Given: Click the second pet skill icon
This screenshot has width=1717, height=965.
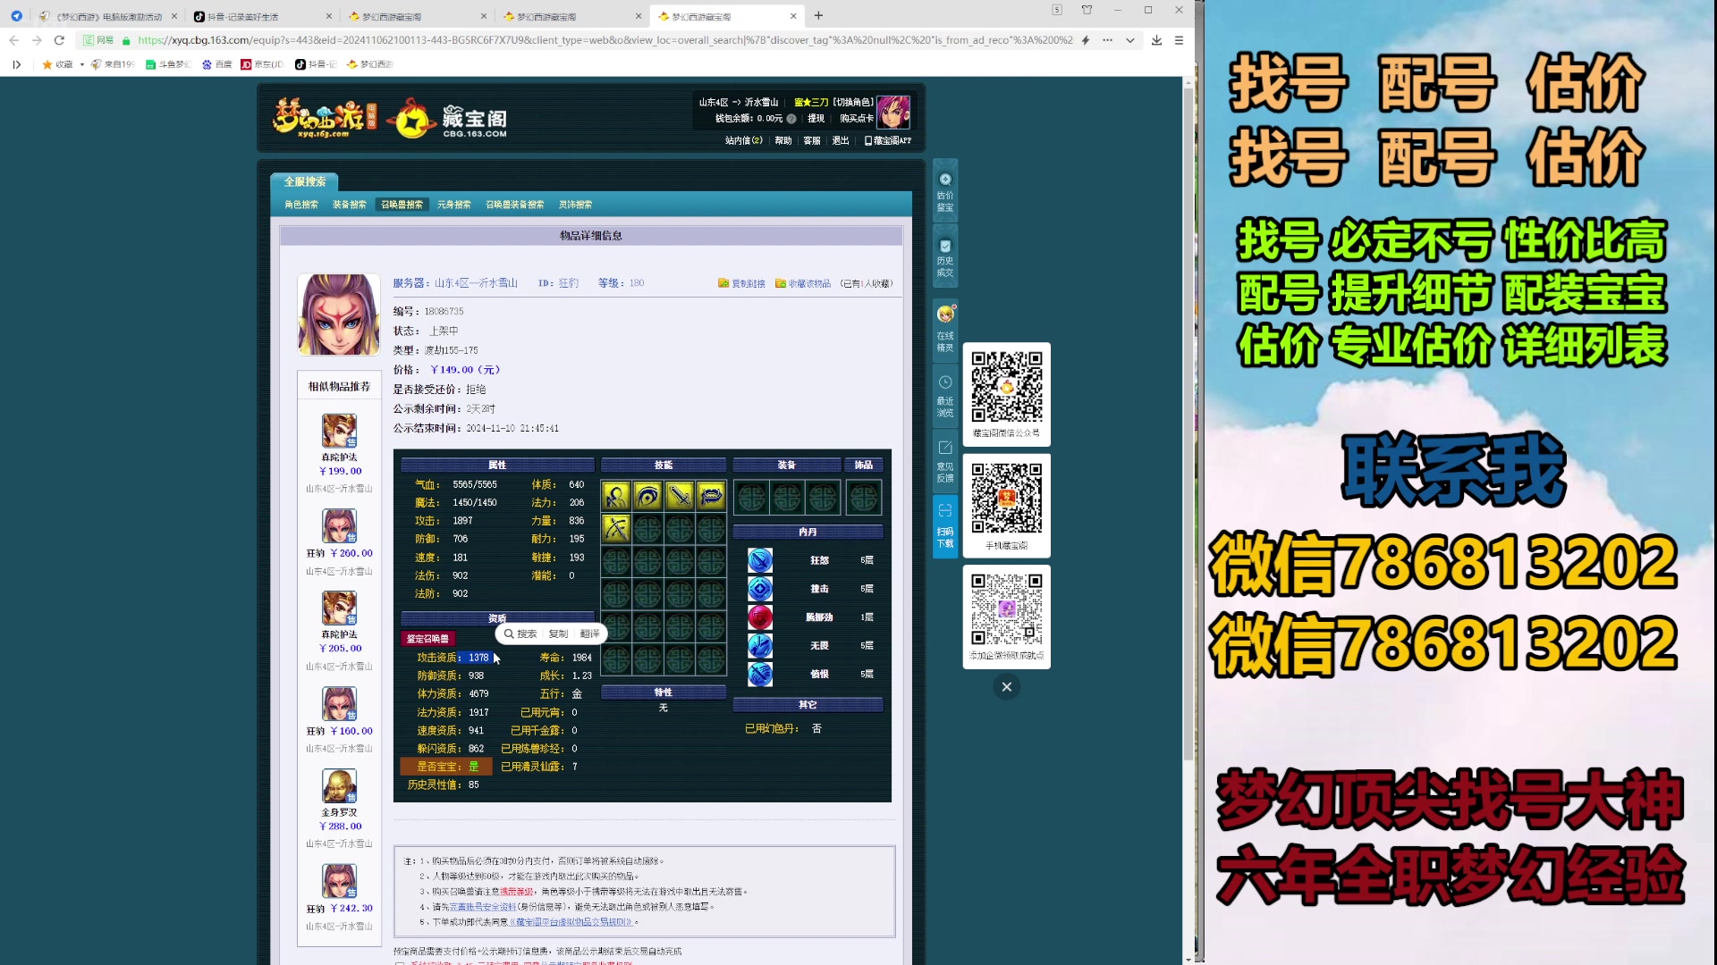Looking at the screenshot, I should (x=647, y=495).
